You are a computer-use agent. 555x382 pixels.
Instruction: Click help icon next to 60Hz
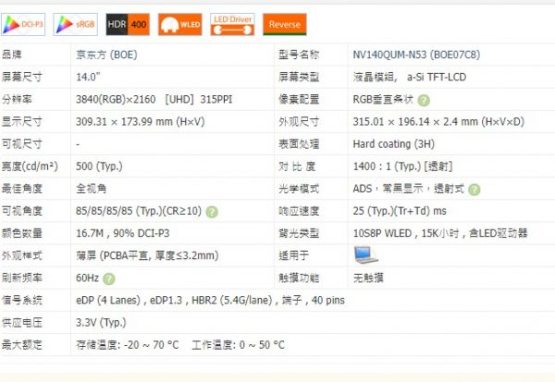tap(108, 279)
